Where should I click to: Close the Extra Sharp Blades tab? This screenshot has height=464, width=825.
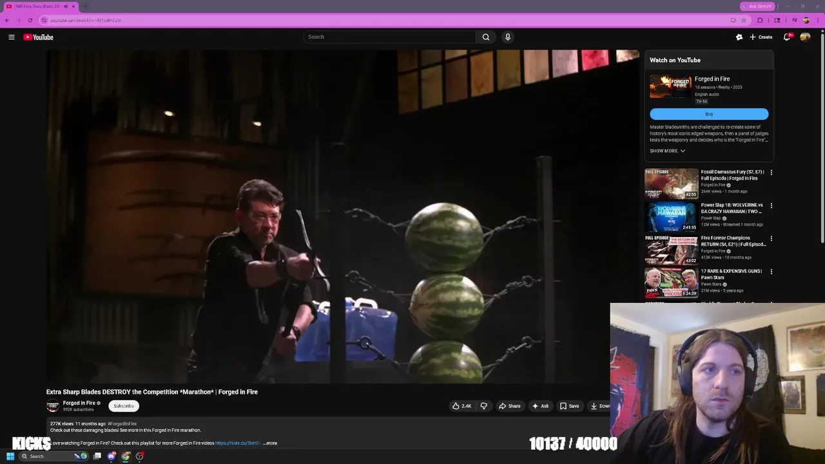pos(73,6)
